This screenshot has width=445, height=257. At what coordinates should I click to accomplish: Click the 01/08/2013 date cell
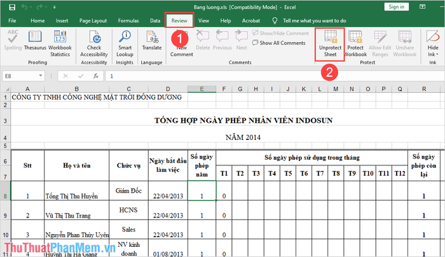click(x=168, y=249)
